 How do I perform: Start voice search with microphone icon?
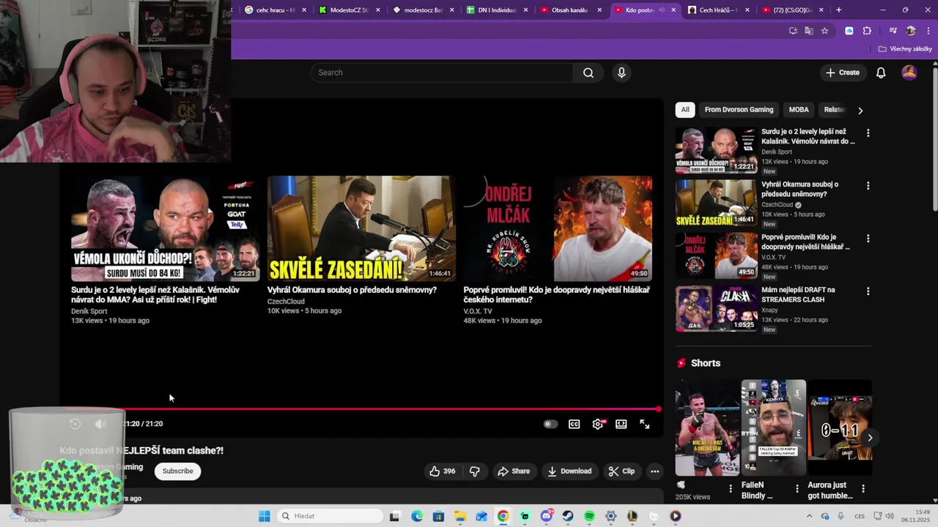[621, 72]
